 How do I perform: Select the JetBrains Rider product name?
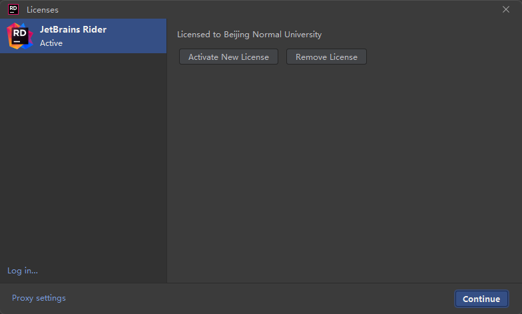73,29
